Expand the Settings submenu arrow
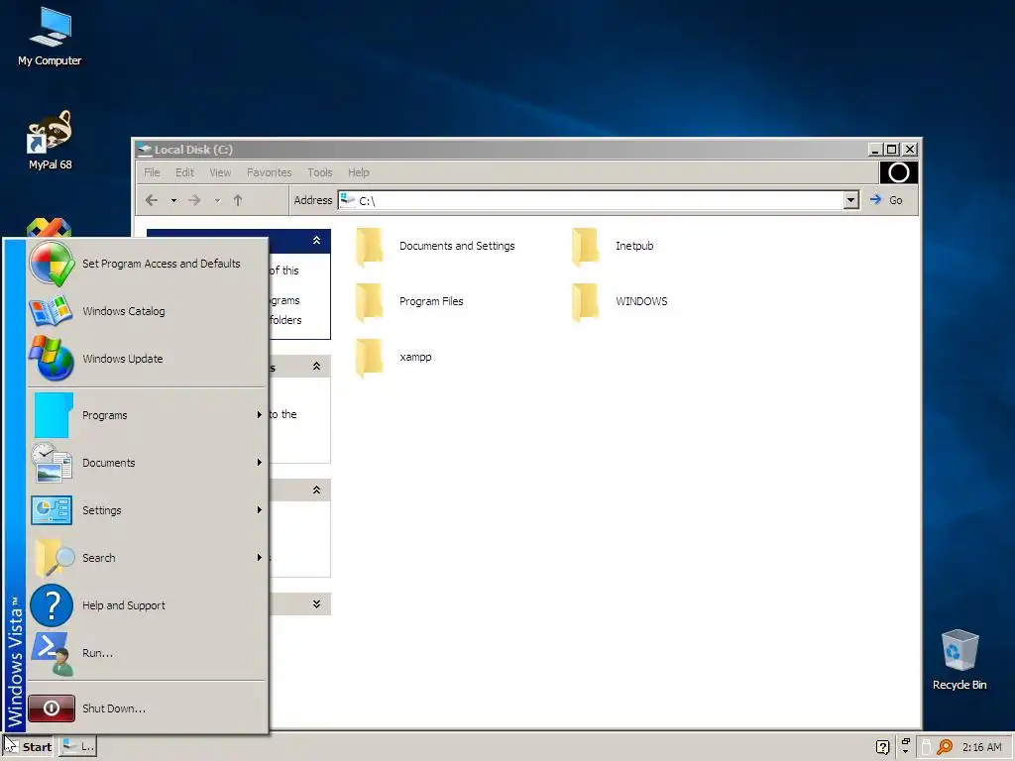1015x761 pixels. 259,510
